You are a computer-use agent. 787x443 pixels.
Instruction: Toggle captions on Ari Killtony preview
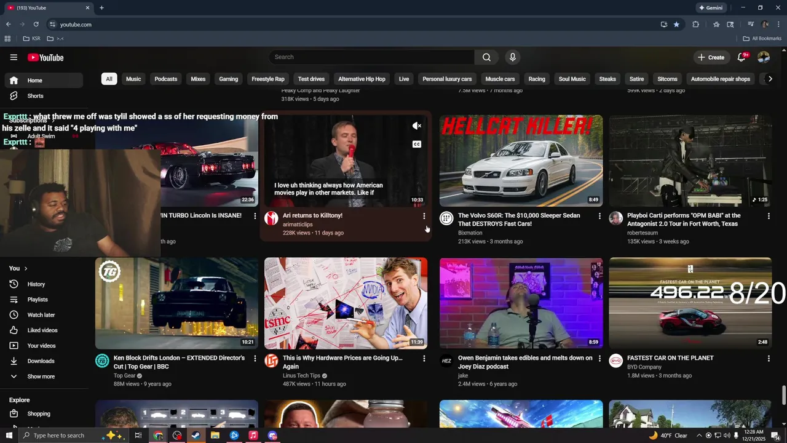tap(417, 145)
